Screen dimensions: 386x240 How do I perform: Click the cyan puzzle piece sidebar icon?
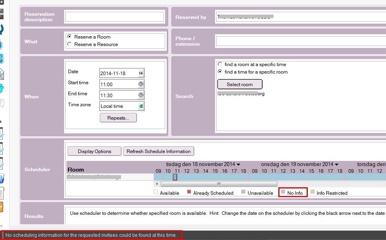[x=2, y=88]
